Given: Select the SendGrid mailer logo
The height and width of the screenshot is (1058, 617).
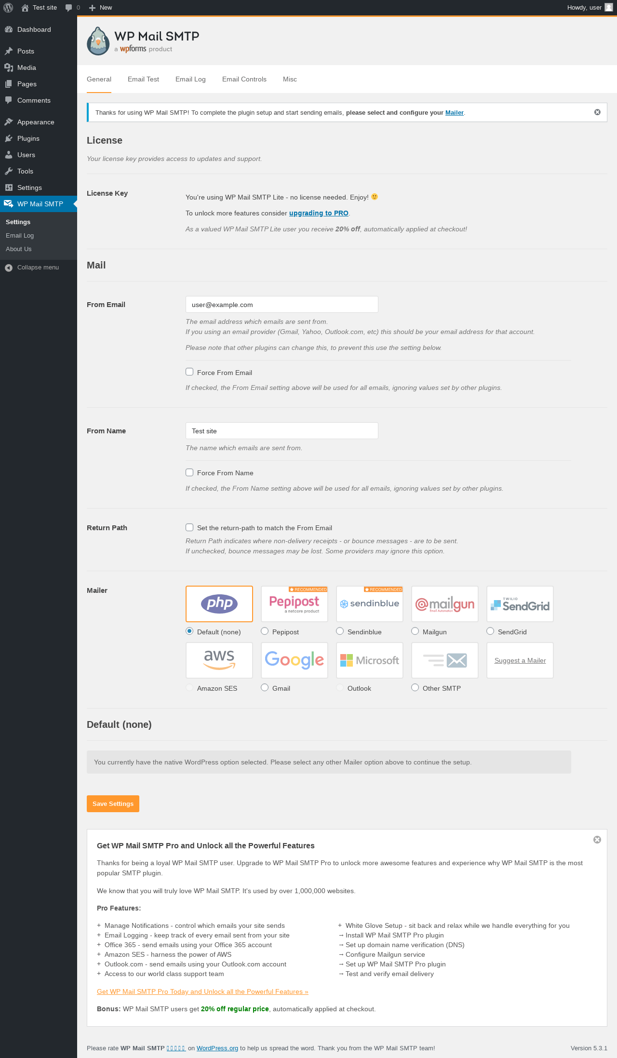Looking at the screenshot, I should coord(520,604).
